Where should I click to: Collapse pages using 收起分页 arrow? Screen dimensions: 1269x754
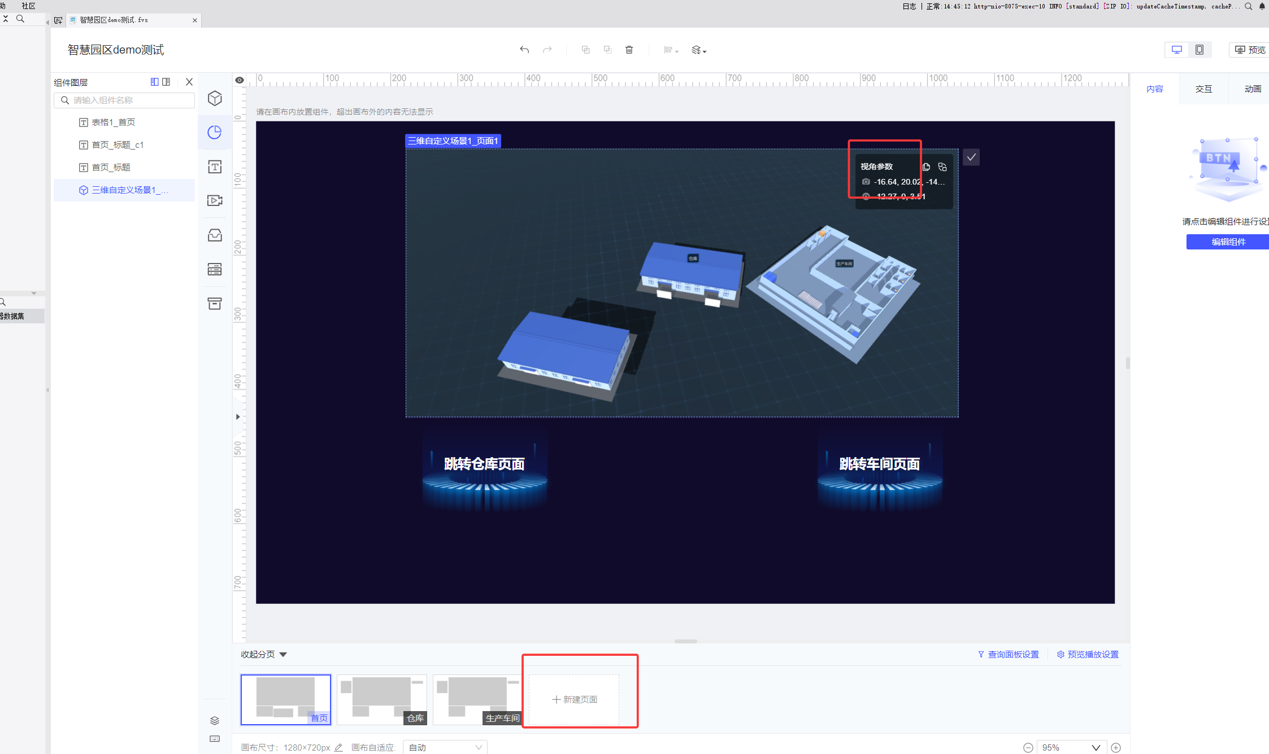point(283,655)
